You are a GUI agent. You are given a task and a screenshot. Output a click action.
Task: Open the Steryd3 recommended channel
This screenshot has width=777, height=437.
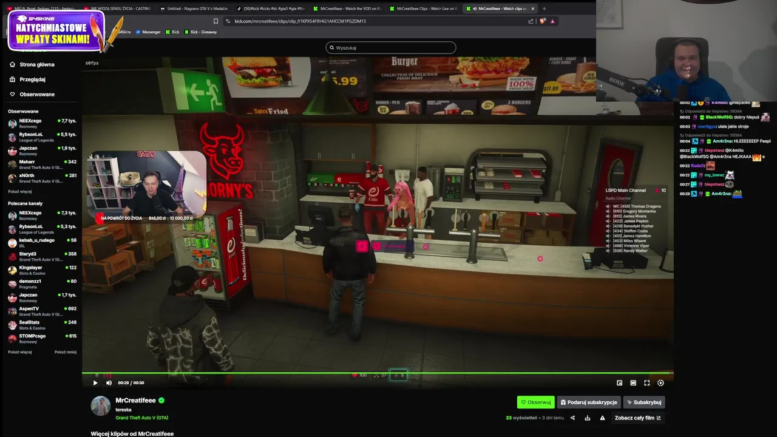(x=42, y=256)
